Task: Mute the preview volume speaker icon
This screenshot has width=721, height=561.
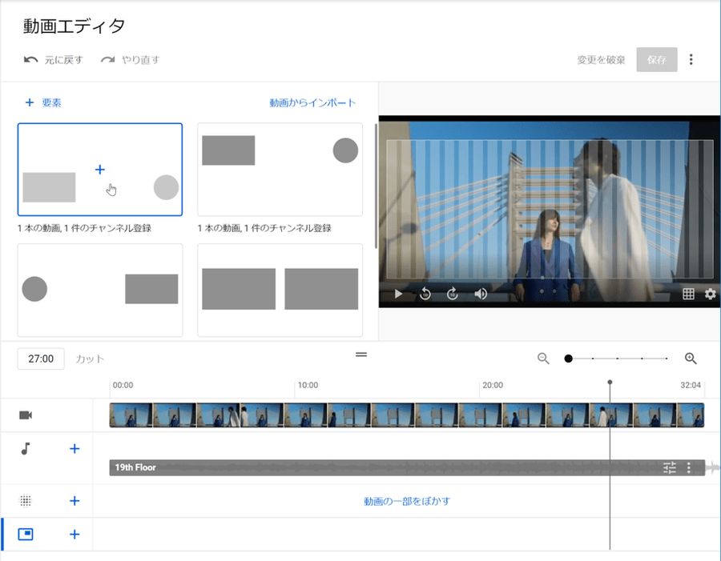Action: (x=481, y=294)
